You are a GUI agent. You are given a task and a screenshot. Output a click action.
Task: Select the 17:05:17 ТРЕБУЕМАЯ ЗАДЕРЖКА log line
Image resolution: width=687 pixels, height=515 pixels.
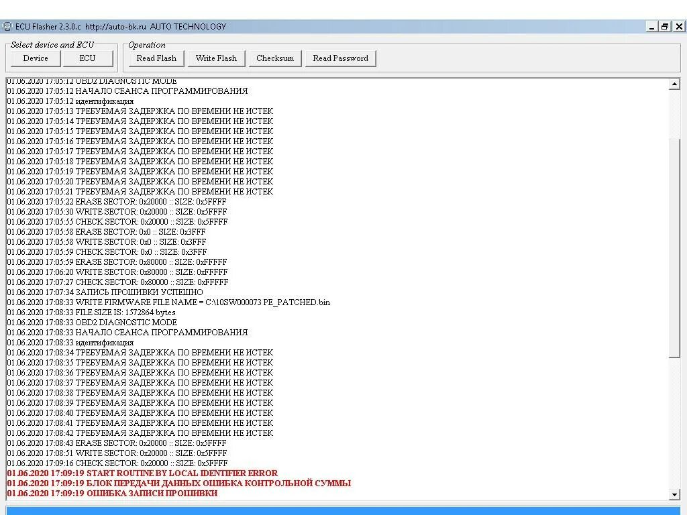tap(140, 152)
